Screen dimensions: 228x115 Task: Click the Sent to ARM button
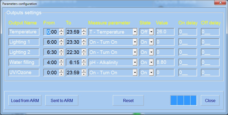pos(62,100)
